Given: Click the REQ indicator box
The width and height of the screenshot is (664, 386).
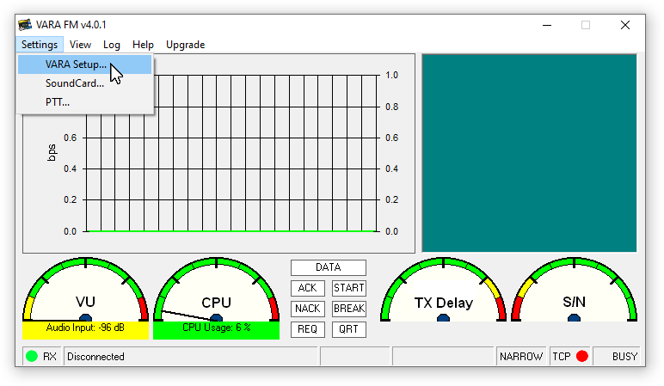Looking at the screenshot, I should click(x=307, y=329).
